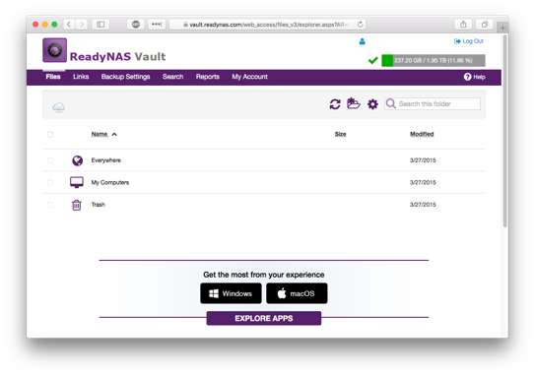The width and height of the screenshot is (535, 376).
Task: Click the Search this folder field
Action: [433, 103]
